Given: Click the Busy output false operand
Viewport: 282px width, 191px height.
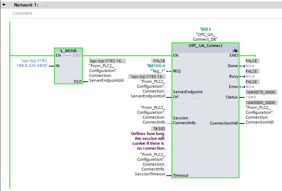Looking at the screenshot, I should tap(250, 76).
